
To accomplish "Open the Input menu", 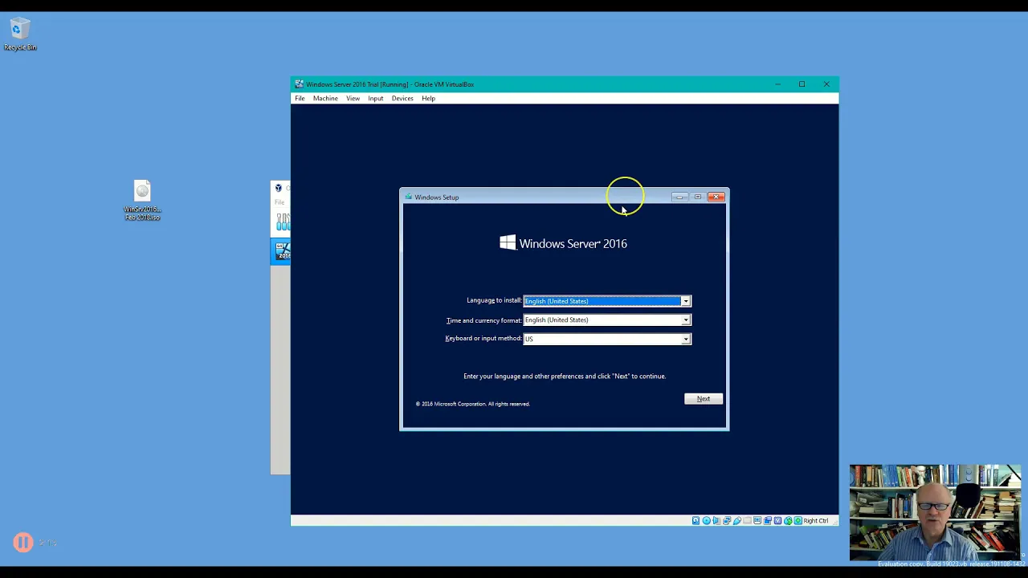I will click(x=375, y=99).
